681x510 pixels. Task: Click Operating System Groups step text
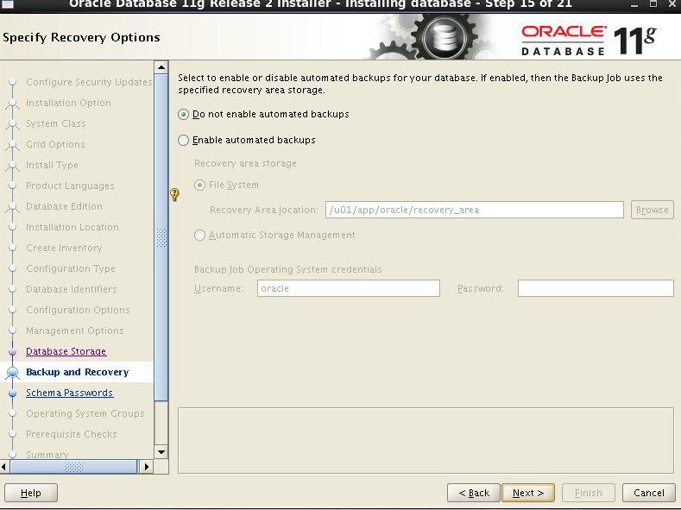85,413
